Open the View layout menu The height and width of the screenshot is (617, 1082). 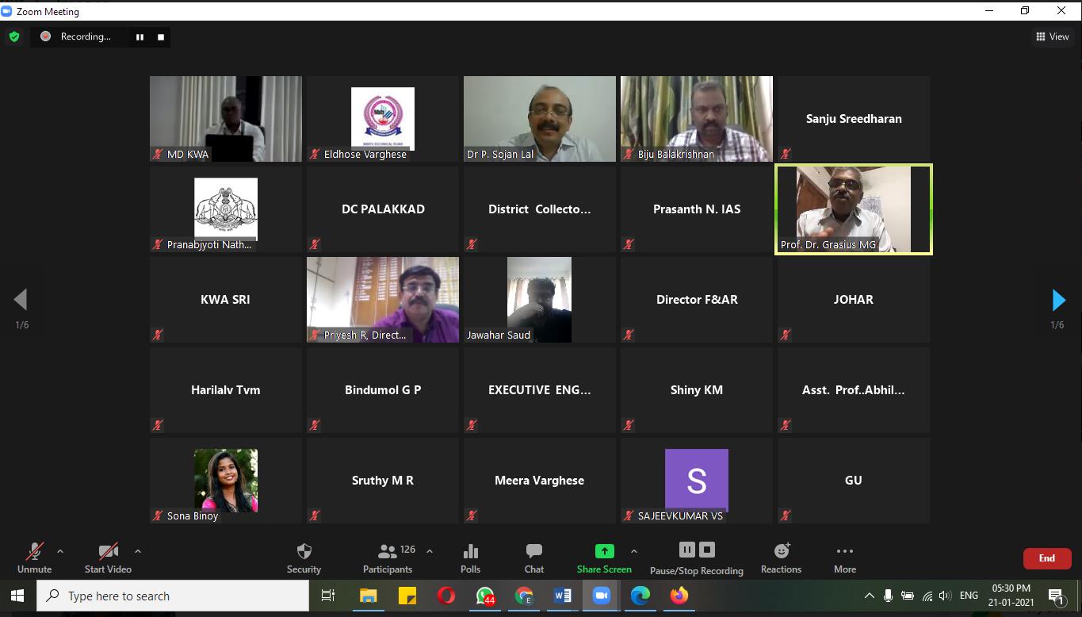pyautogui.click(x=1052, y=36)
